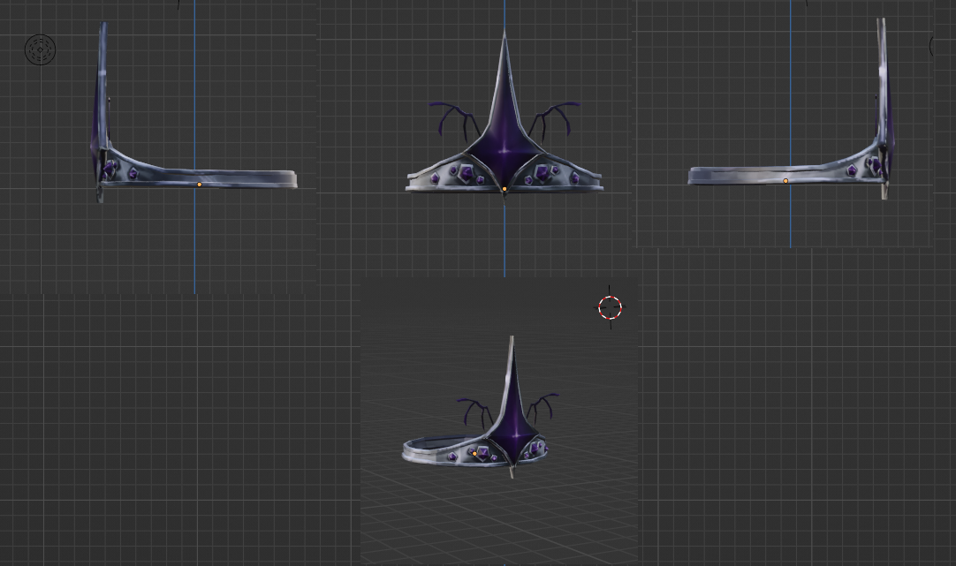Click the view rotation gizmo in top-left viewport

[x=40, y=50]
